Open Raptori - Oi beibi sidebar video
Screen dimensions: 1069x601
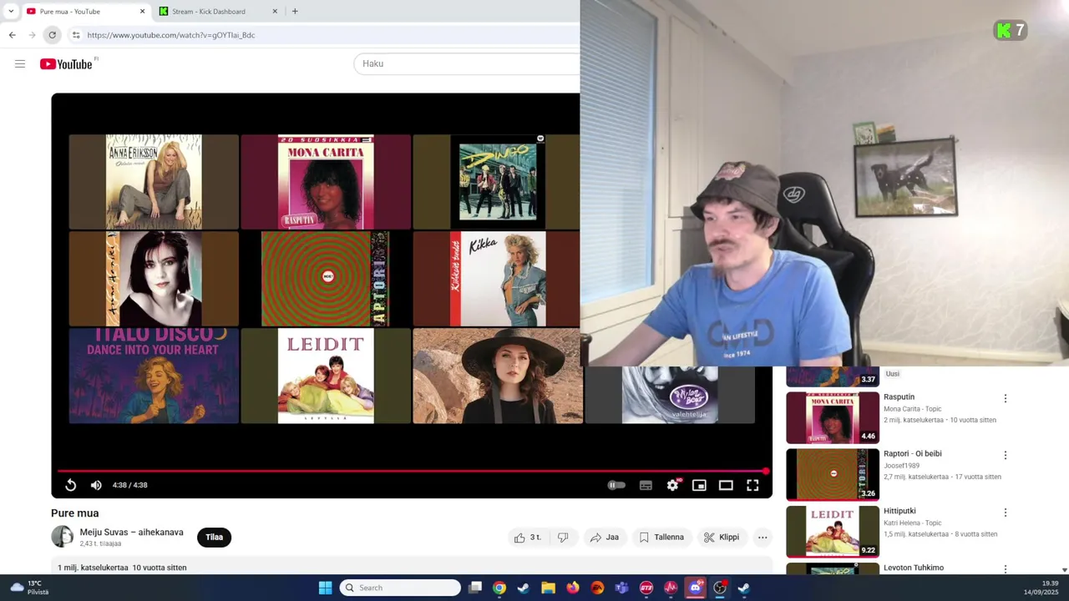[x=913, y=454]
